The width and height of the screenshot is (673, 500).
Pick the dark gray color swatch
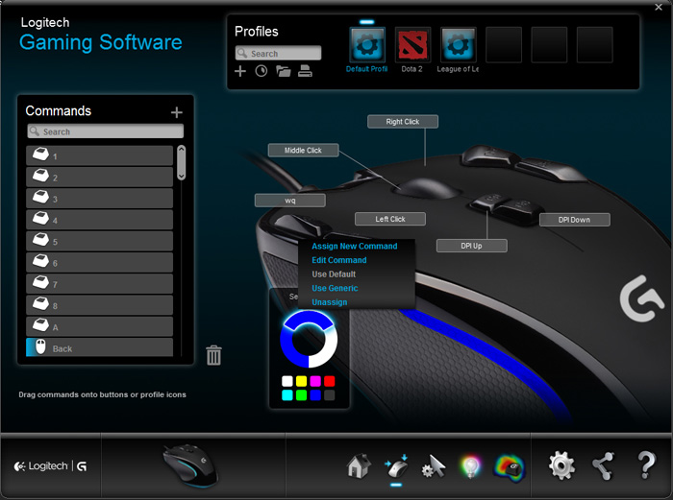coord(329,395)
